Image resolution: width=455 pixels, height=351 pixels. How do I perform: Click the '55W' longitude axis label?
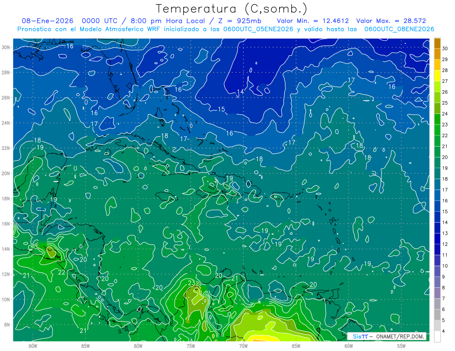pos(402,346)
